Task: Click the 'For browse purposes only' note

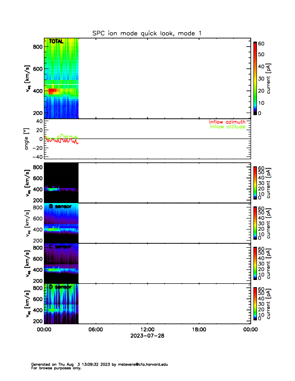Action: coord(53,368)
